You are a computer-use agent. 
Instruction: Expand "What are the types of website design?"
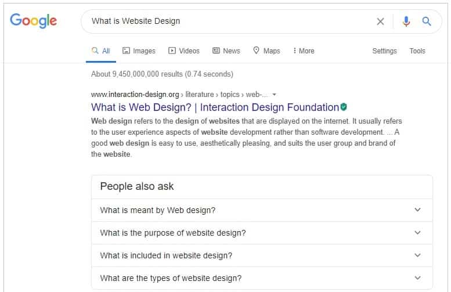click(262, 278)
